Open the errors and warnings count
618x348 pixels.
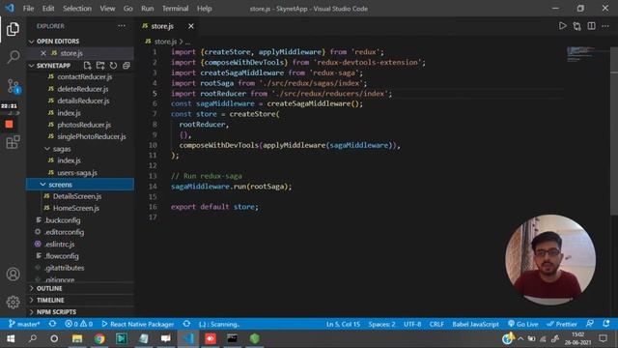78,324
